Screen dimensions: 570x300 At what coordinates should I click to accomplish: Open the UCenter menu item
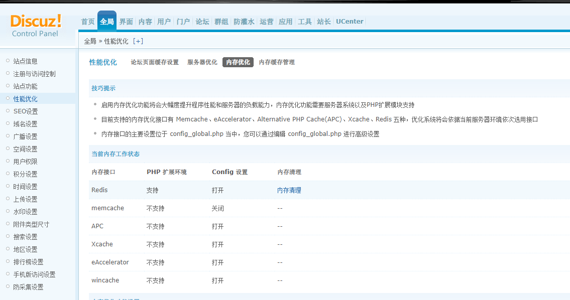(x=350, y=21)
